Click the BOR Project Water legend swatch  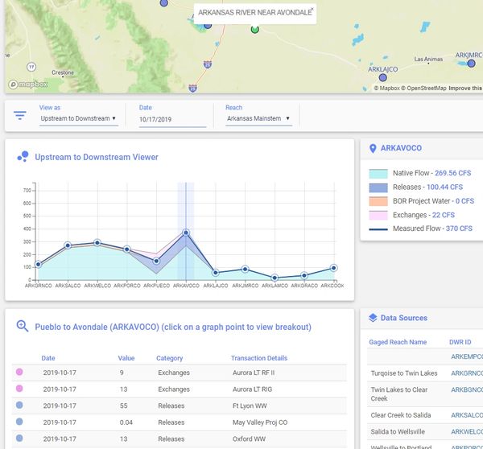click(x=378, y=201)
